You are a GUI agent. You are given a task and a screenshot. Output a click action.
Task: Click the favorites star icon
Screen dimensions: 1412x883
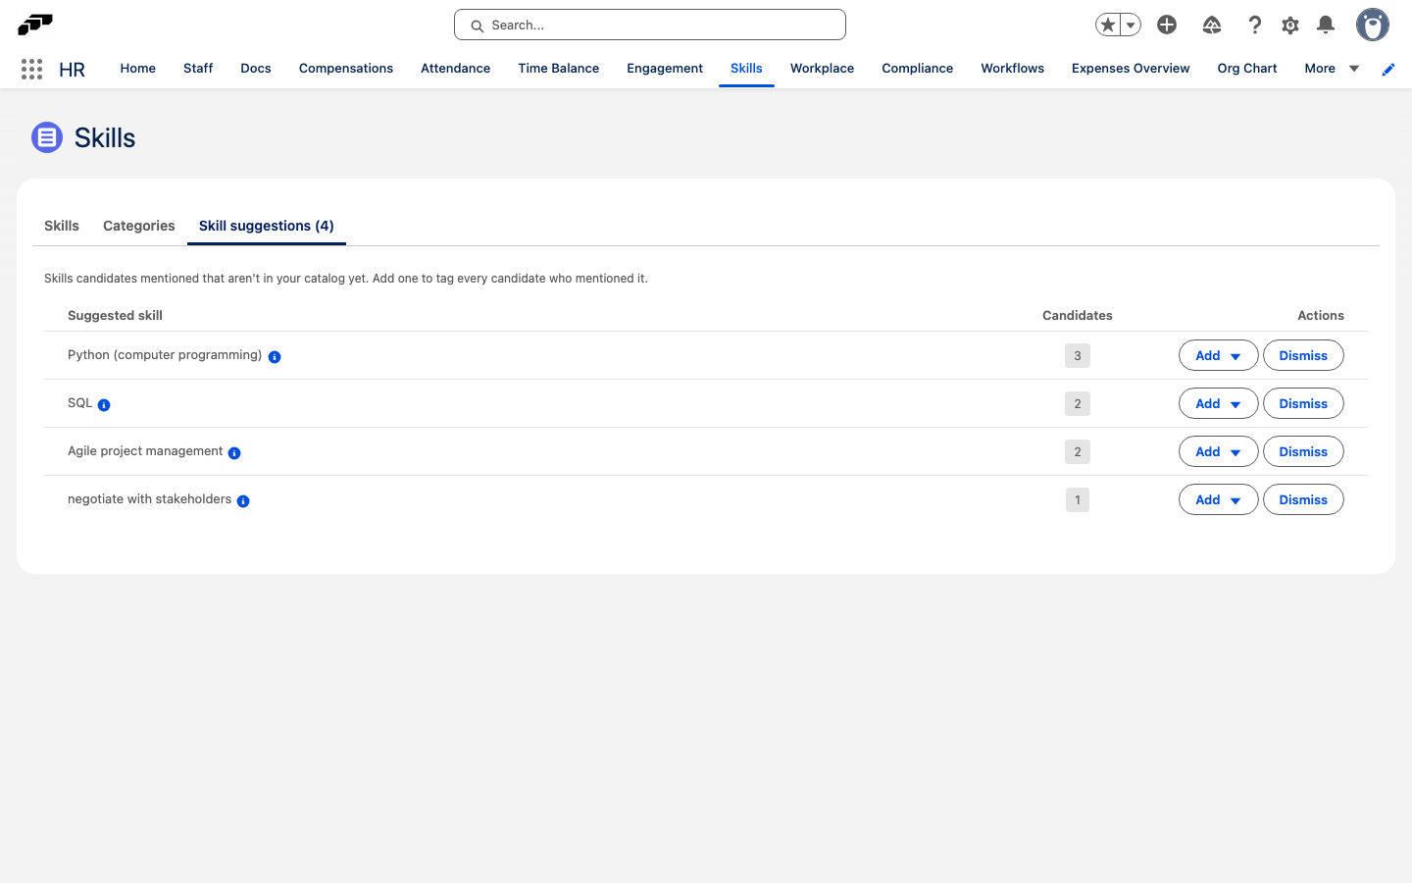(x=1108, y=25)
